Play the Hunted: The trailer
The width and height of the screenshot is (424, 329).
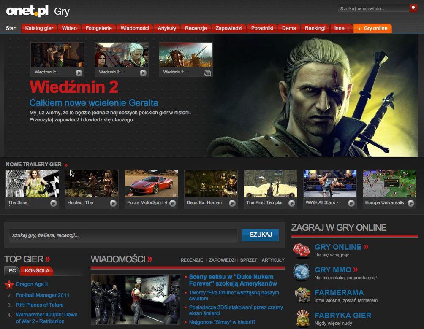pyautogui.click(x=113, y=203)
